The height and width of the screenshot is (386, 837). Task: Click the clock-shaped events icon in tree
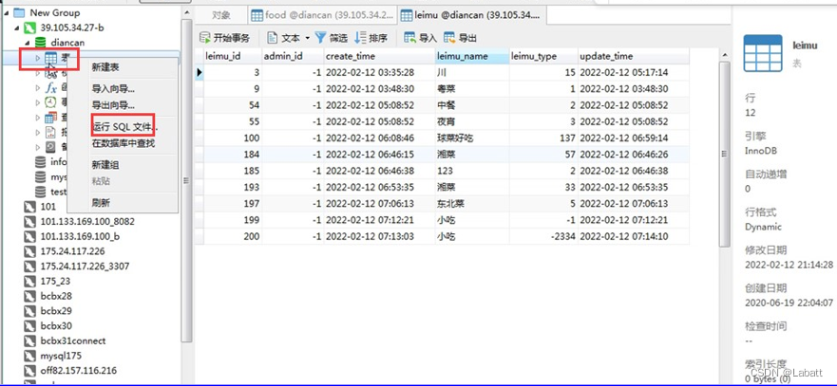tap(50, 101)
